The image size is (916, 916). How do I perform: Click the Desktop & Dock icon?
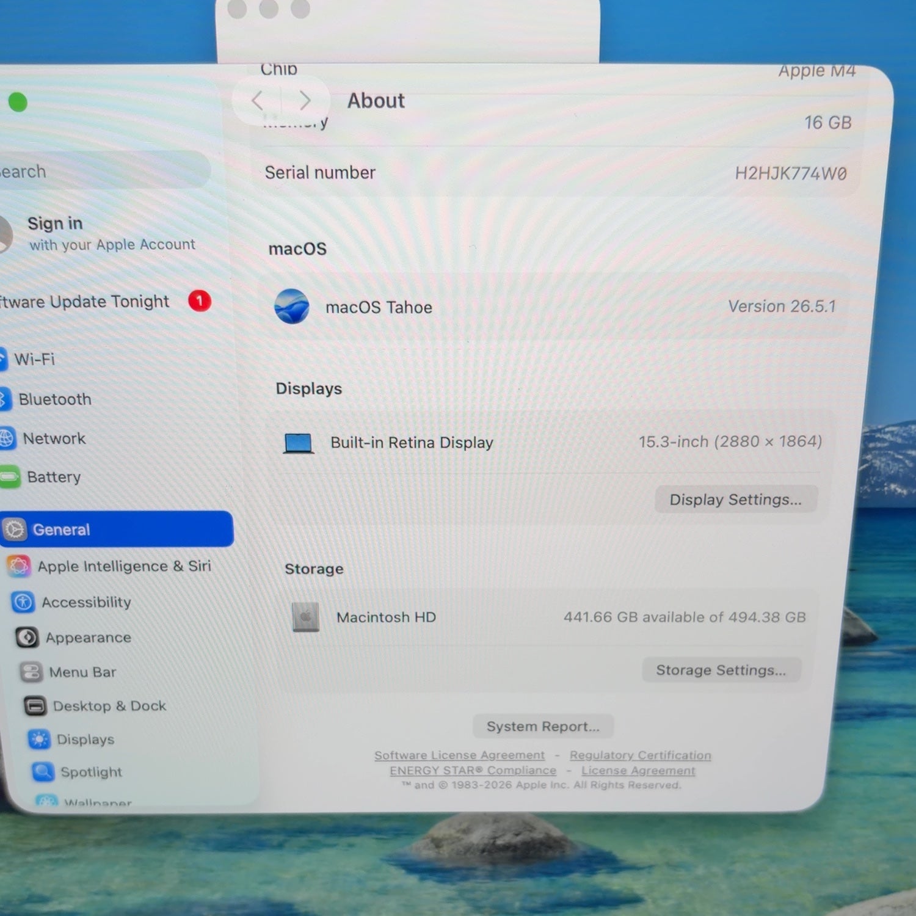coord(35,706)
